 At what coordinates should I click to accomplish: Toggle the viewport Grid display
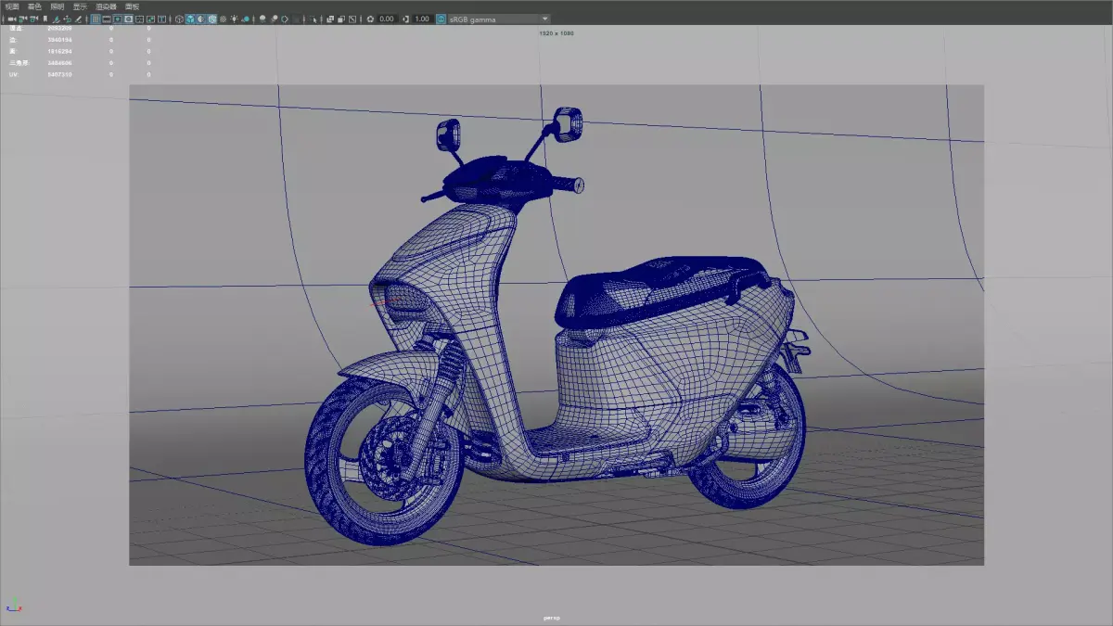pos(96,19)
